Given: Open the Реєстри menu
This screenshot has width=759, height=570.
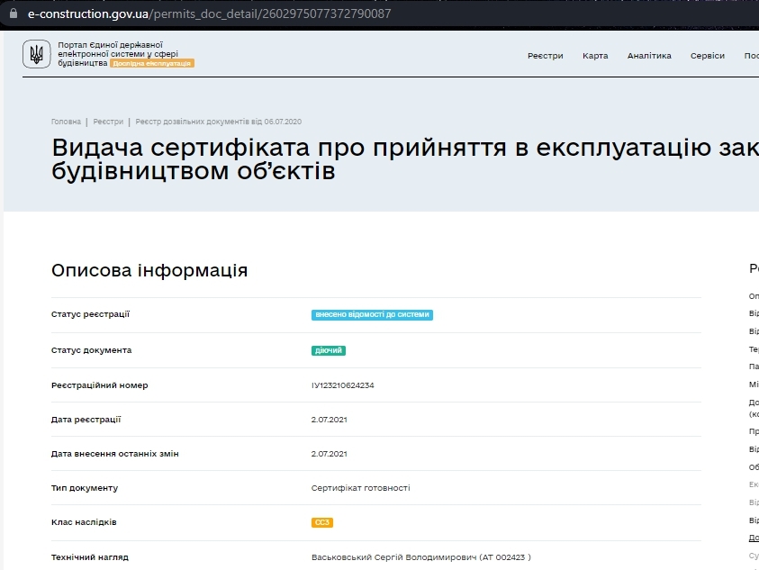Looking at the screenshot, I should (545, 56).
